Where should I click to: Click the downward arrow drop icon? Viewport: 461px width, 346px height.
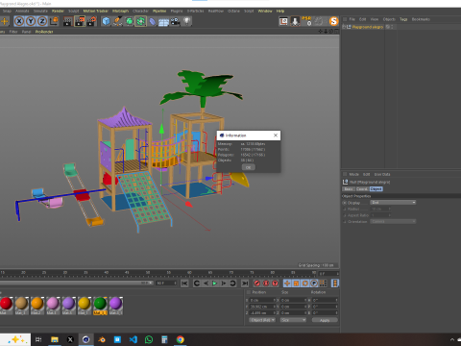coord(295,21)
